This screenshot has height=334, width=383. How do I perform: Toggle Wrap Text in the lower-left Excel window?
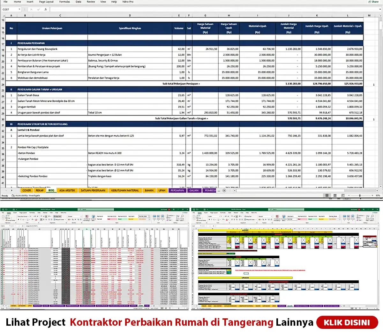57,216
